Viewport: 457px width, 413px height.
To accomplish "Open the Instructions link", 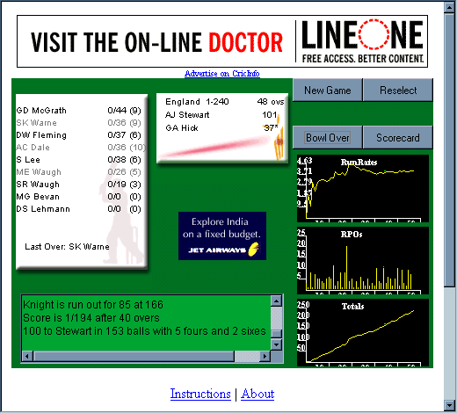I will tap(200, 394).
